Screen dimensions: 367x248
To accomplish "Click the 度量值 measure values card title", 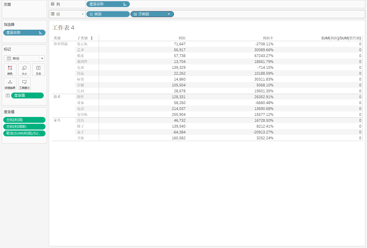I will [x=9, y=112].
